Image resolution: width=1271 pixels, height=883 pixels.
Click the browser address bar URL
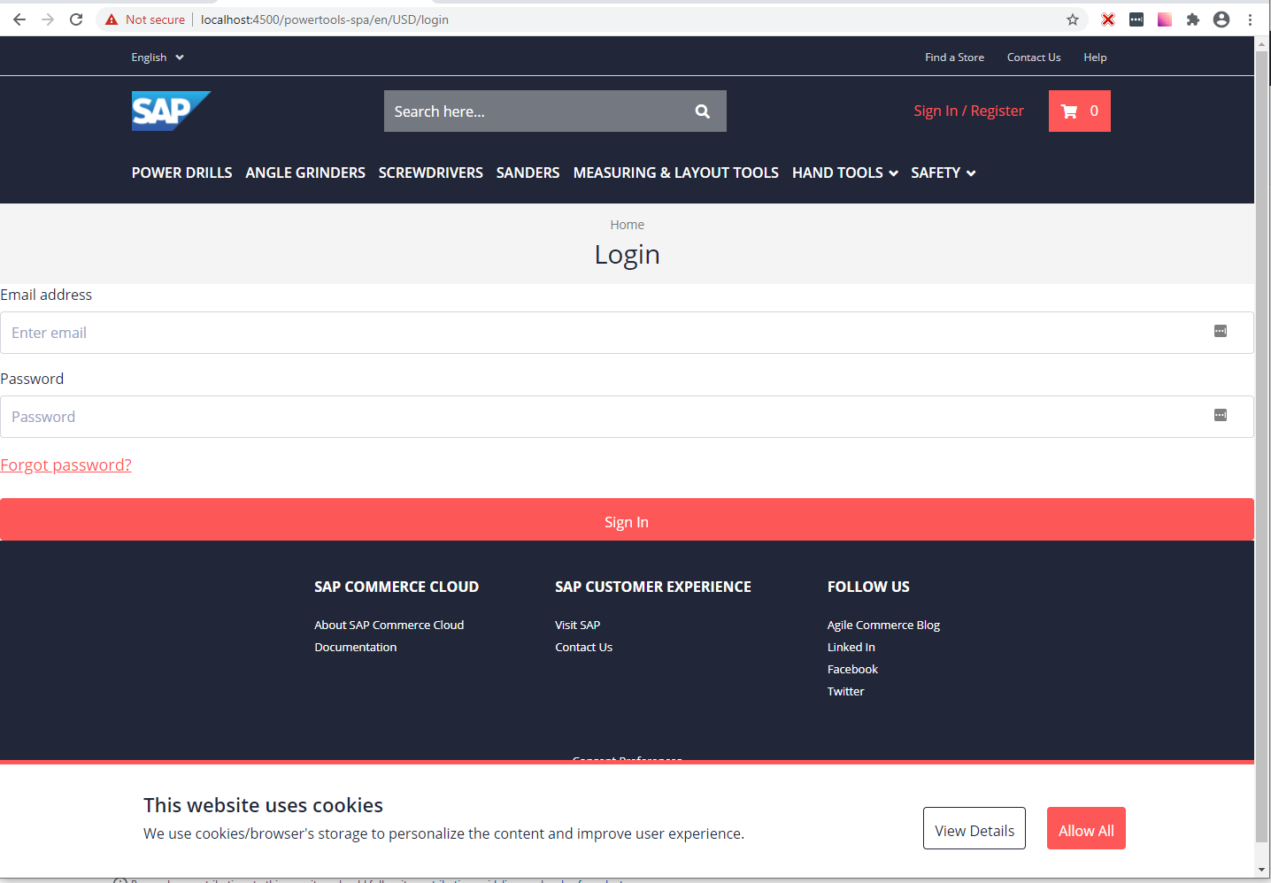(325, 19)
